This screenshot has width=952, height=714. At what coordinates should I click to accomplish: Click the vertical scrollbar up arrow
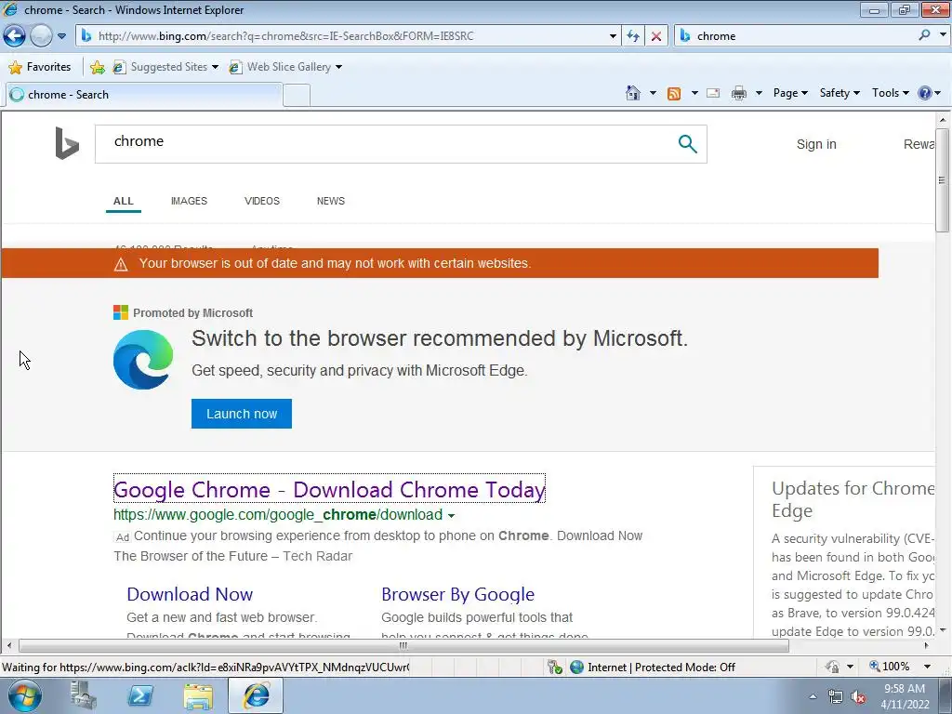tap(943, 120)
